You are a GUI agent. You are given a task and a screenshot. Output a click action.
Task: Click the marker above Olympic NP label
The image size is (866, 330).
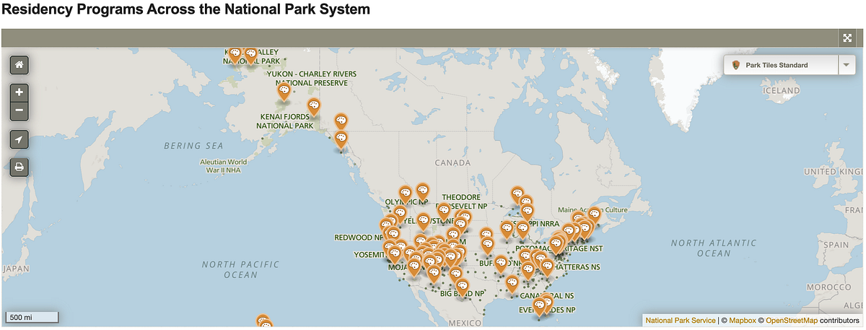click(405, 193)
